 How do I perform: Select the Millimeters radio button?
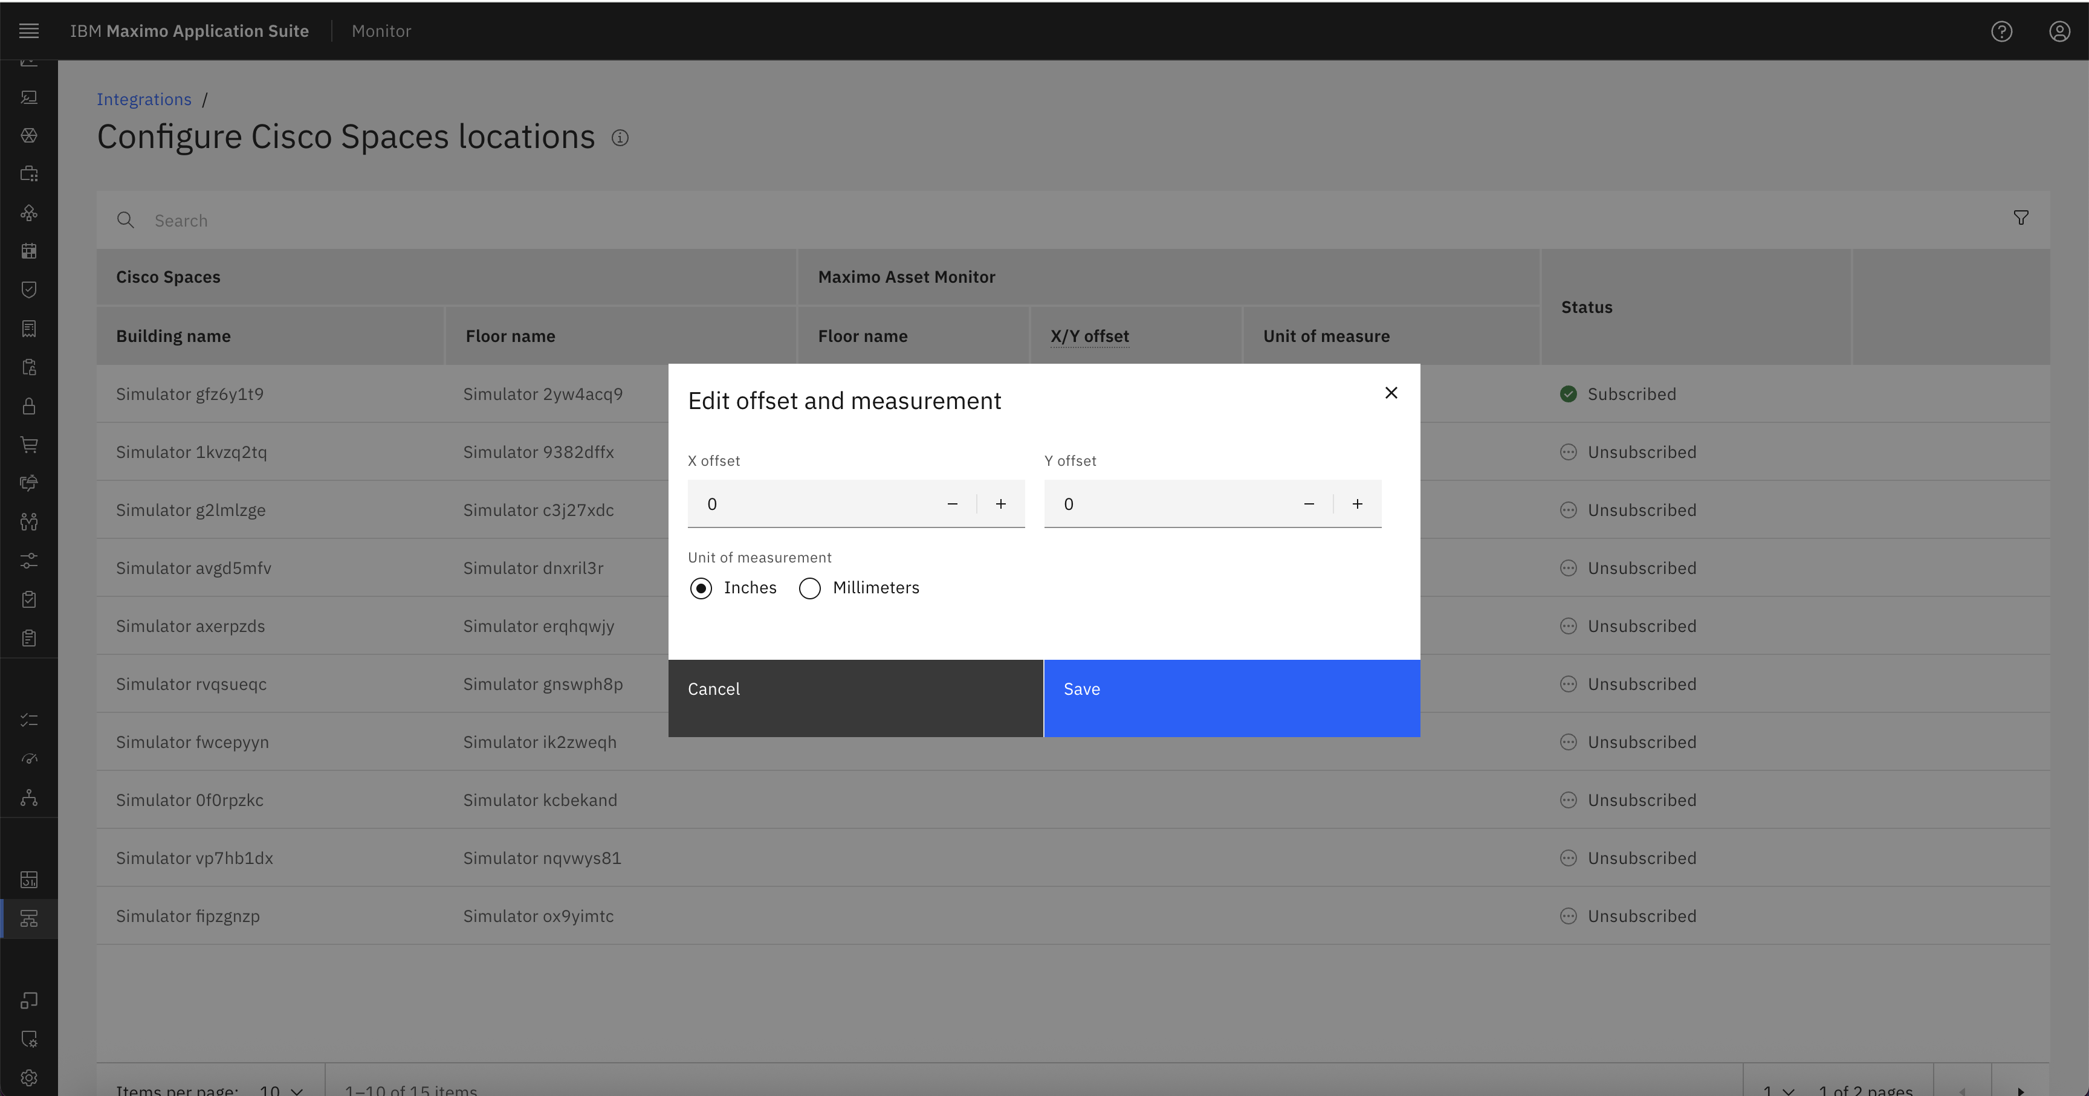click(809, 588)
